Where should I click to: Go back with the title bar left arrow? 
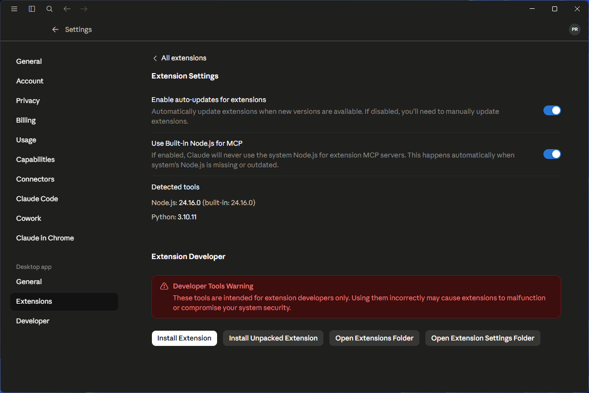coord(67,9)
